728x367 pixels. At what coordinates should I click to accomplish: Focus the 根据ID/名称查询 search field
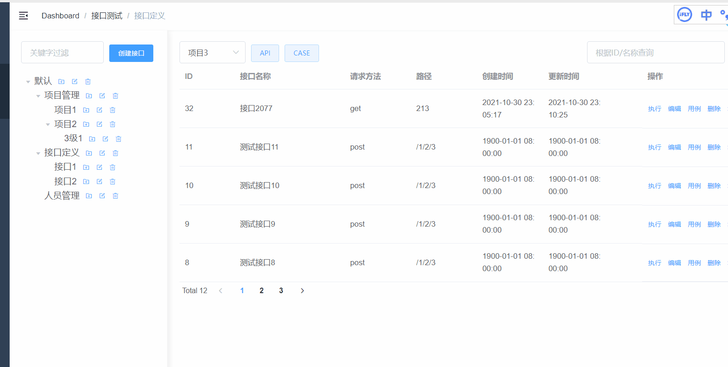click(x=655, y=53)
